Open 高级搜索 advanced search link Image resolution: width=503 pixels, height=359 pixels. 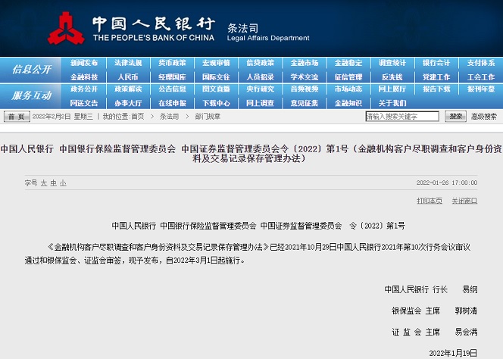484,117
